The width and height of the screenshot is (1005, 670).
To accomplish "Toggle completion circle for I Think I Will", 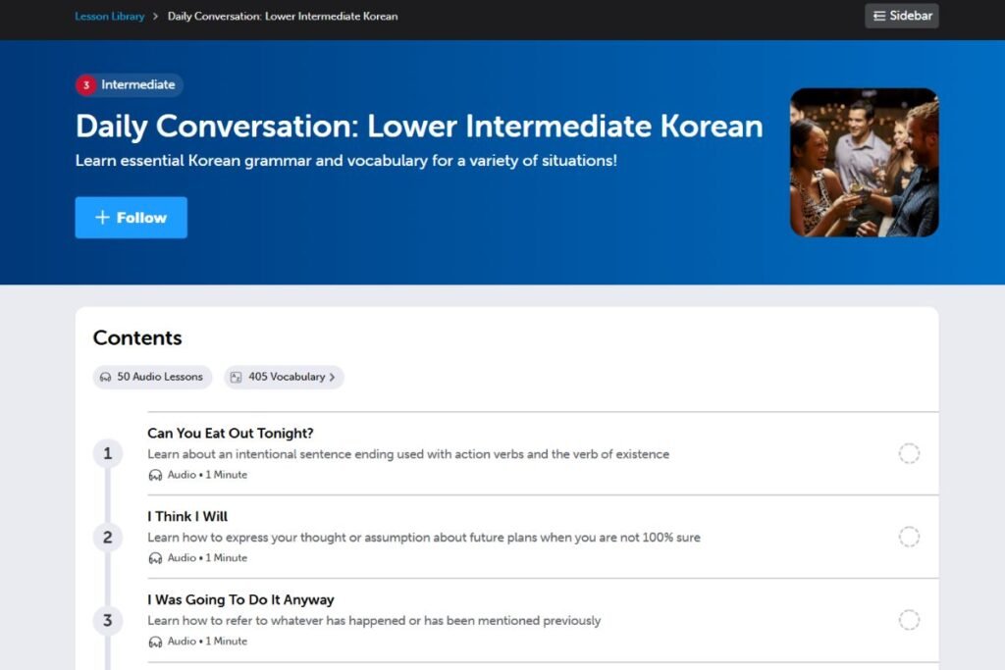I will tap(909, 537).
